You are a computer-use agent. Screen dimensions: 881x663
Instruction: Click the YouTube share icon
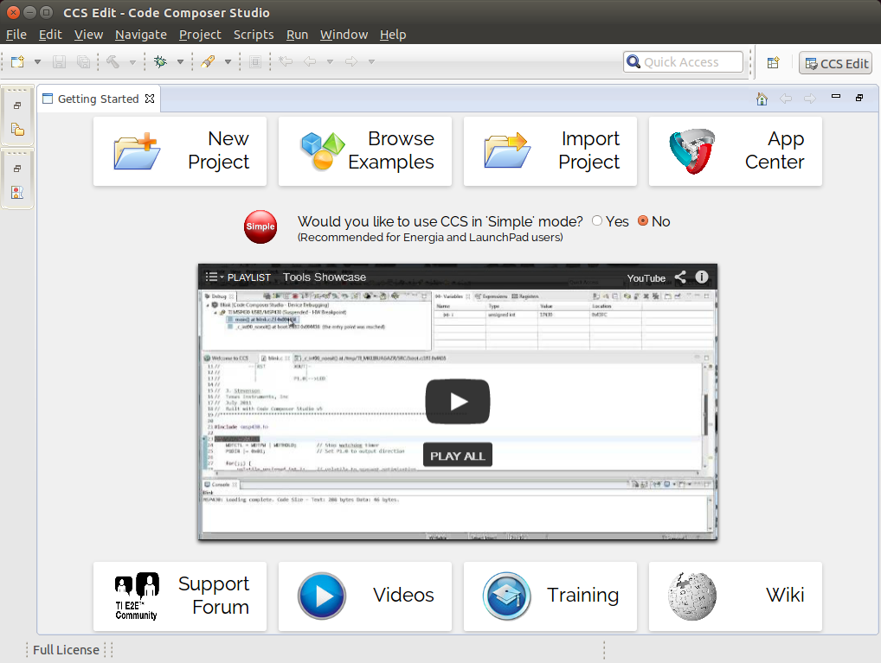point(680,277)
